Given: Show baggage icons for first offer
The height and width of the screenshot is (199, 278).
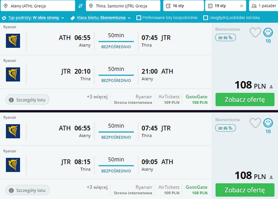Looking at the screenshot, I should 225,38.
